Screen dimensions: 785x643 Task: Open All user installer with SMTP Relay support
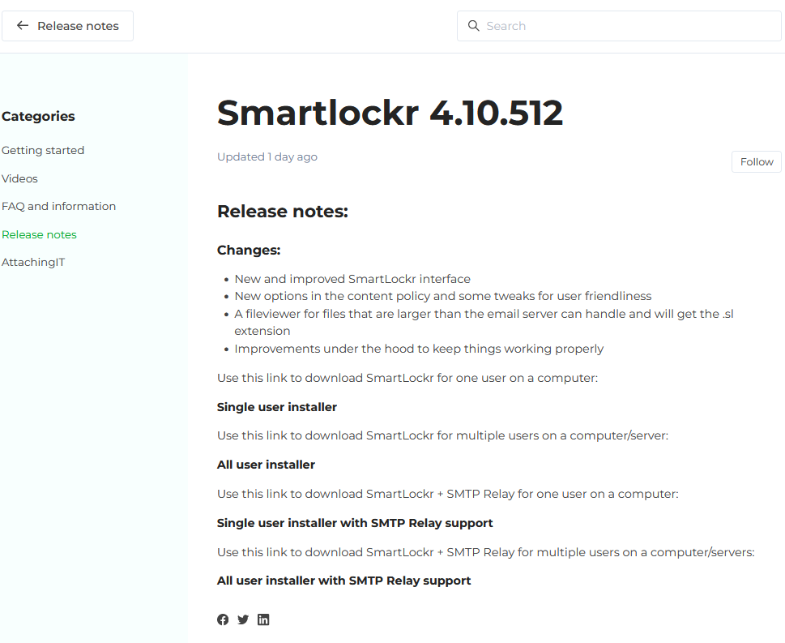point(344,581)
